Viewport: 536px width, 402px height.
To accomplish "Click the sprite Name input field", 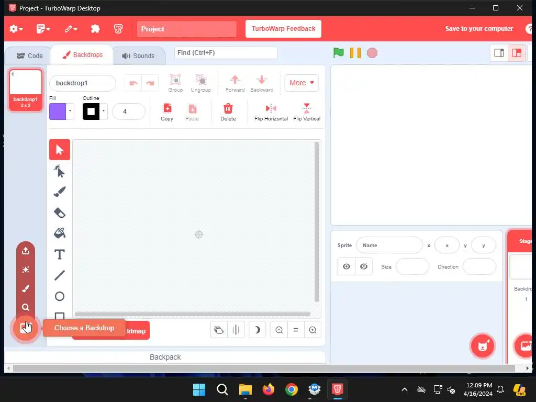I will (x=389, y=245).
